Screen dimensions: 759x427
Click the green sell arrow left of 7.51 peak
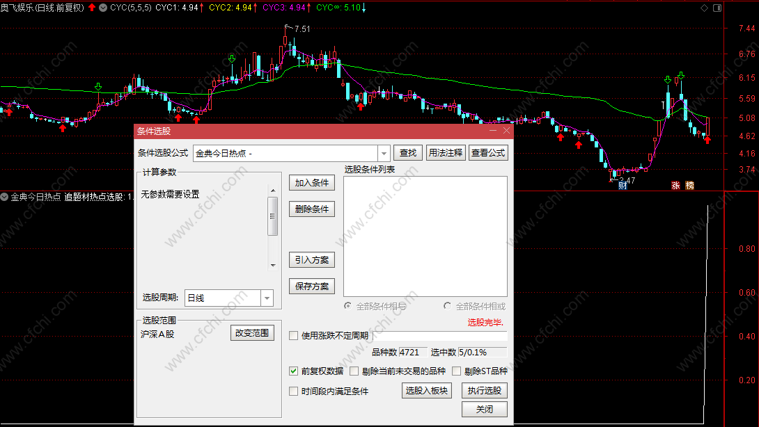(x=232, y=59)
